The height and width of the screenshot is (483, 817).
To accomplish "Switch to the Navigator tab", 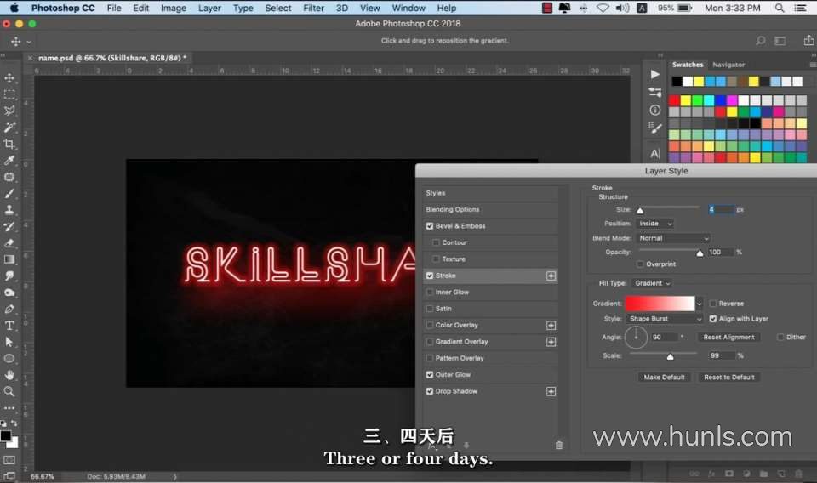I will pos(728,65).
